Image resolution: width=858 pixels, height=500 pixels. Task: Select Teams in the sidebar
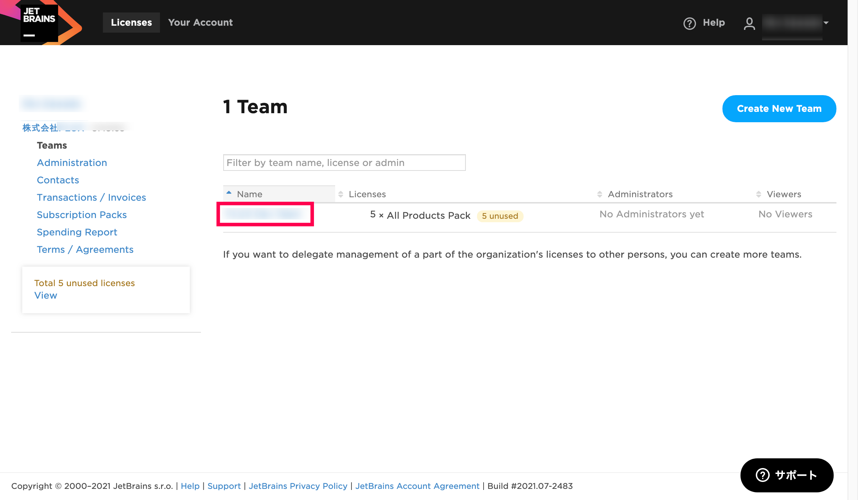coord(52,145)
